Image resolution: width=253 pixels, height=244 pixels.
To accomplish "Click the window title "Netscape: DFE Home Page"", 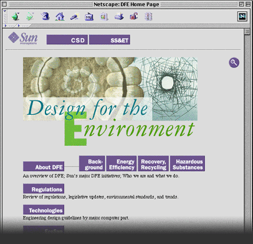I will [126, 4].
